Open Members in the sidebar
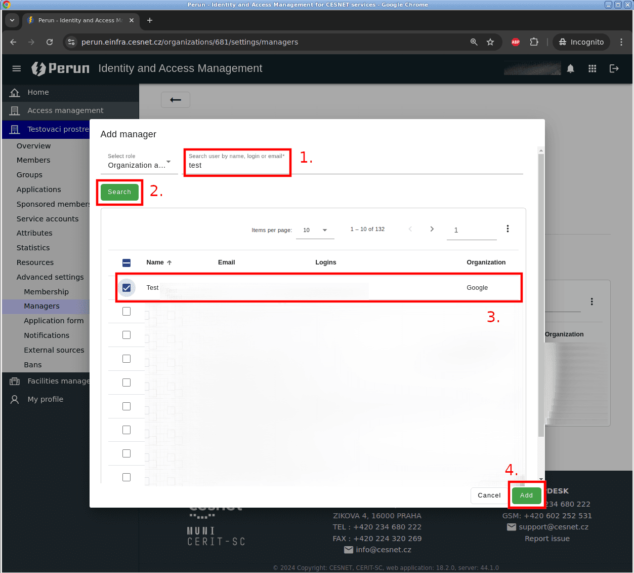Image resolution: width=634 pixels, height=573 pixels. pyautogui.click(x=33, y=160)
